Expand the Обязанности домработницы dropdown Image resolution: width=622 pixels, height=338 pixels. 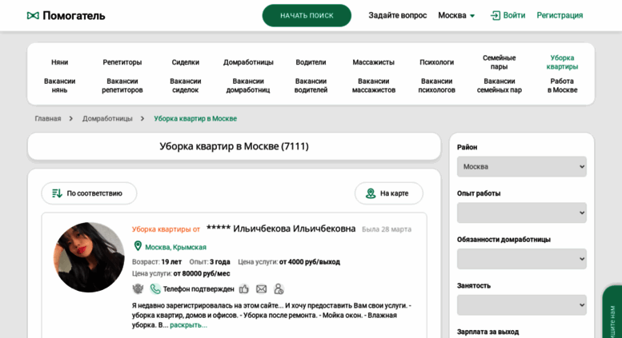click(x=522, y=259)
